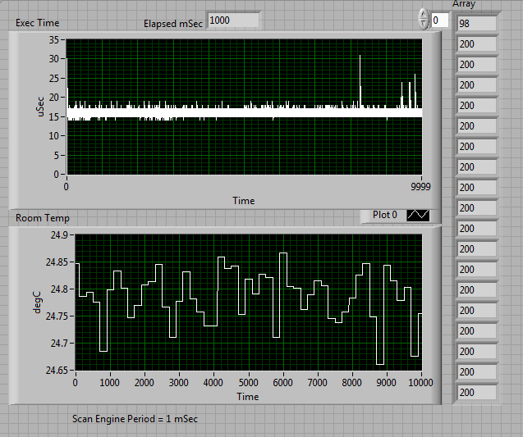This screenshot has width=523, height=437.
Task: Click the 2000 tick on Room Temp x-axis
Action: [x=145, y=382]
